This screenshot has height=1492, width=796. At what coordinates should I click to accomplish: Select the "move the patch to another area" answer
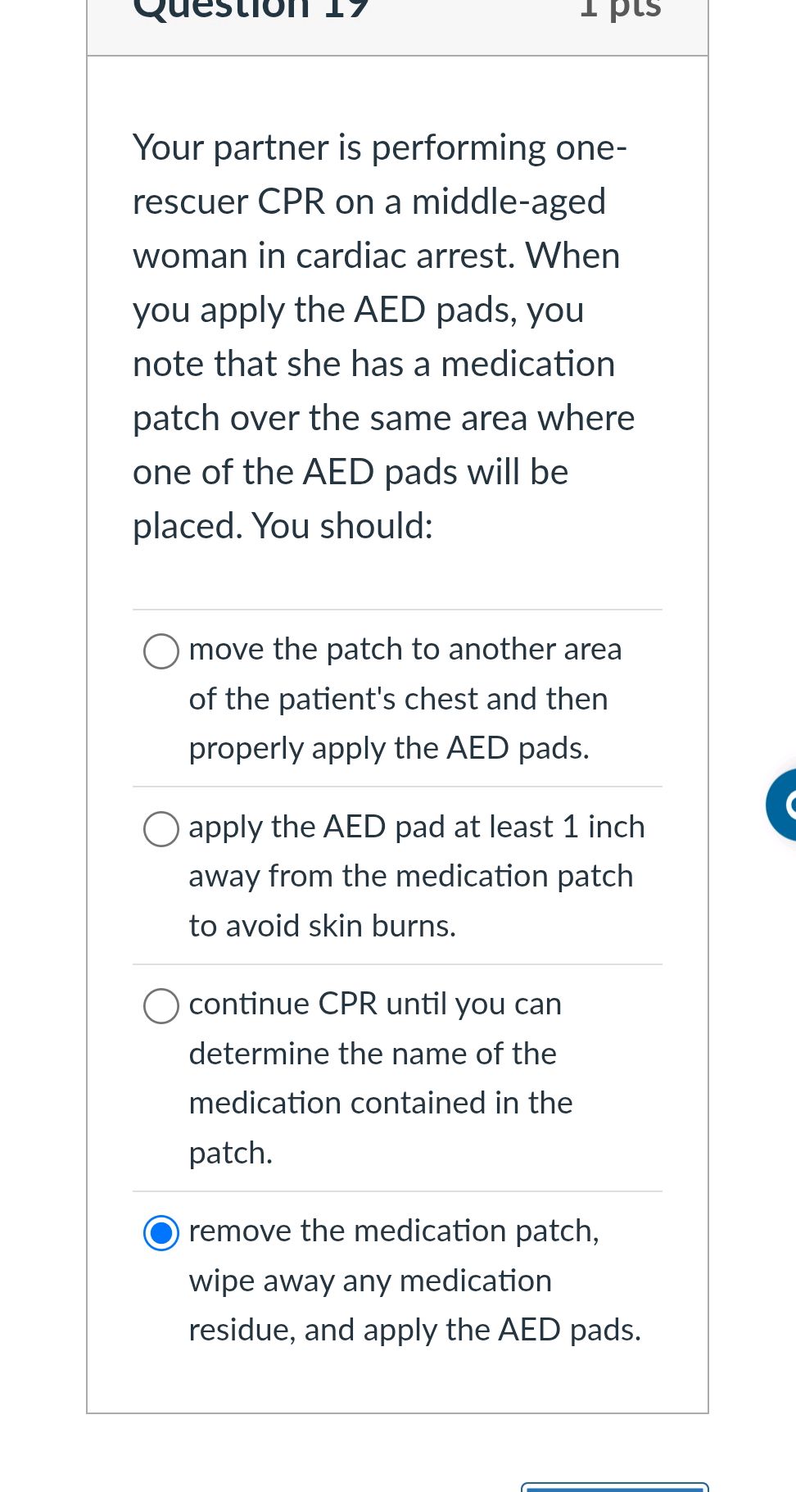[x=161, y=651]
